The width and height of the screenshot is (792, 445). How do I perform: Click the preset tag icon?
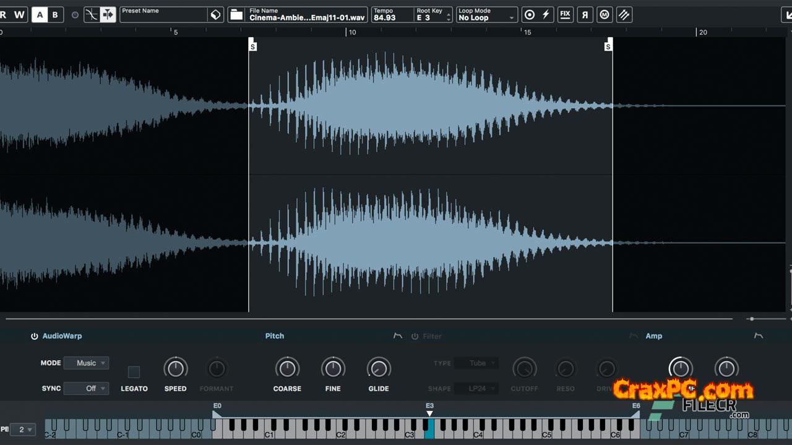215,15
